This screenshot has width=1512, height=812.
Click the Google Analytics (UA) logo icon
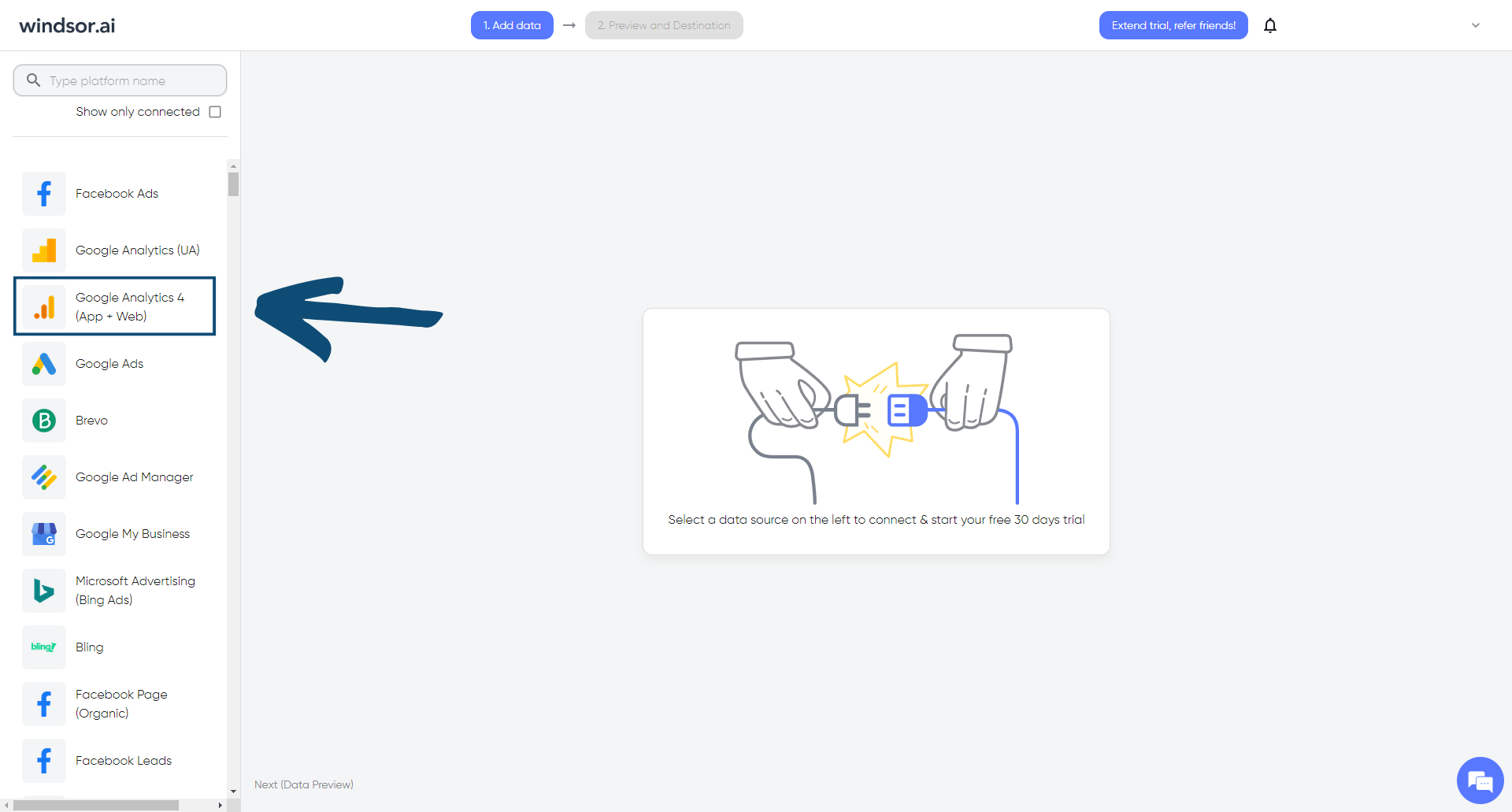[x=44, y=250]
